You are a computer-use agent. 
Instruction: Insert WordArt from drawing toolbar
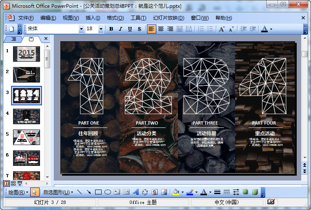136,192
